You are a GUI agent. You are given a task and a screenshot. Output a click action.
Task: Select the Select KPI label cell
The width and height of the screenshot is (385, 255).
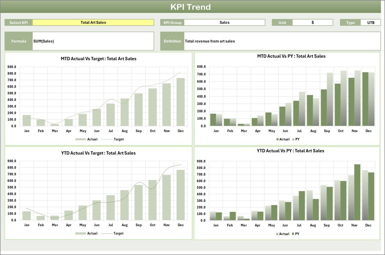coord(18,22)
